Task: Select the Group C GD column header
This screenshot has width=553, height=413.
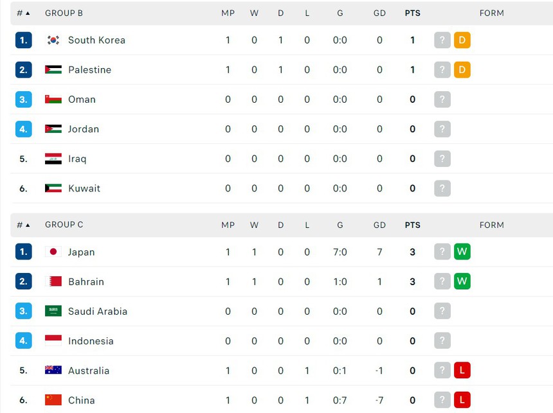Action: point(379,225)
